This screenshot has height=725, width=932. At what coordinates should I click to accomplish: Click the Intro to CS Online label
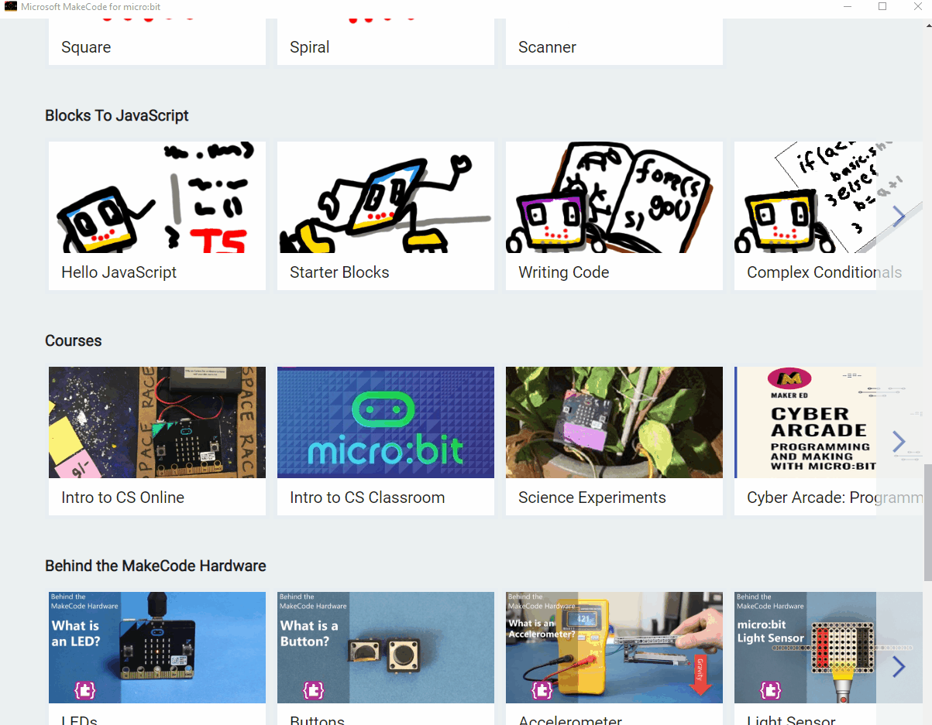pos(123,498)
